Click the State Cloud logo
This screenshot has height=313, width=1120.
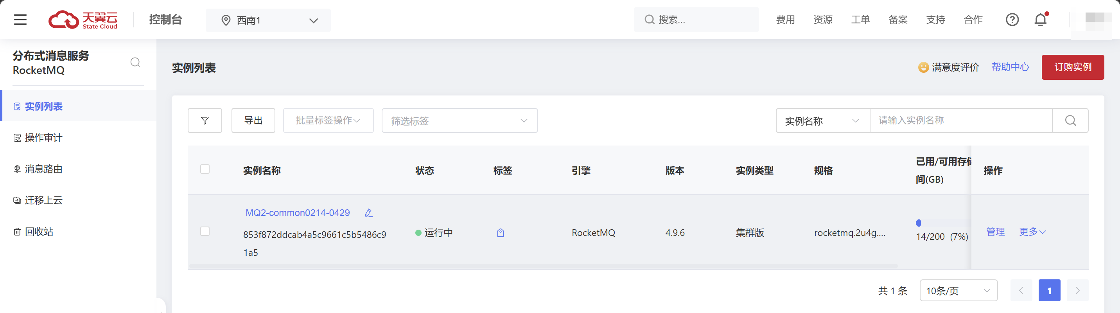(83, 20)
